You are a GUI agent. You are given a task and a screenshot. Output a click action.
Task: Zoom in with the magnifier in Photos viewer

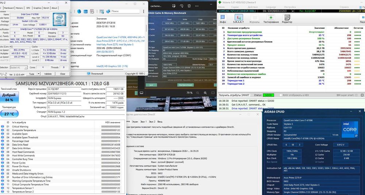tap(205, 93)
